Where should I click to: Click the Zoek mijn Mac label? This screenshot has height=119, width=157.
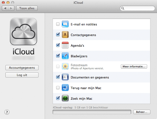tap(81, 99)
